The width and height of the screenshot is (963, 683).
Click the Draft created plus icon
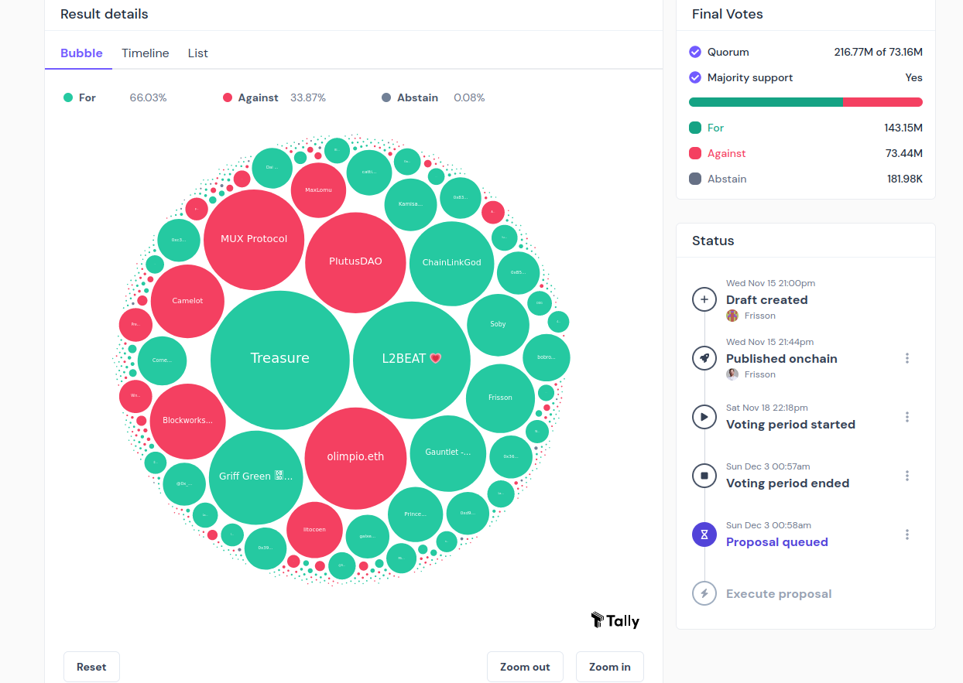coord(704,299)
